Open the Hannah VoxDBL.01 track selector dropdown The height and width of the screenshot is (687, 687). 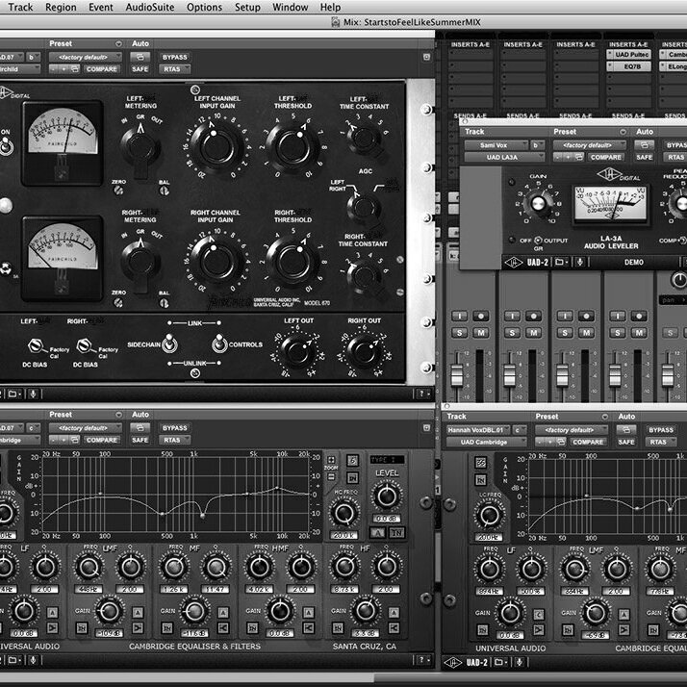click(479, 430)
